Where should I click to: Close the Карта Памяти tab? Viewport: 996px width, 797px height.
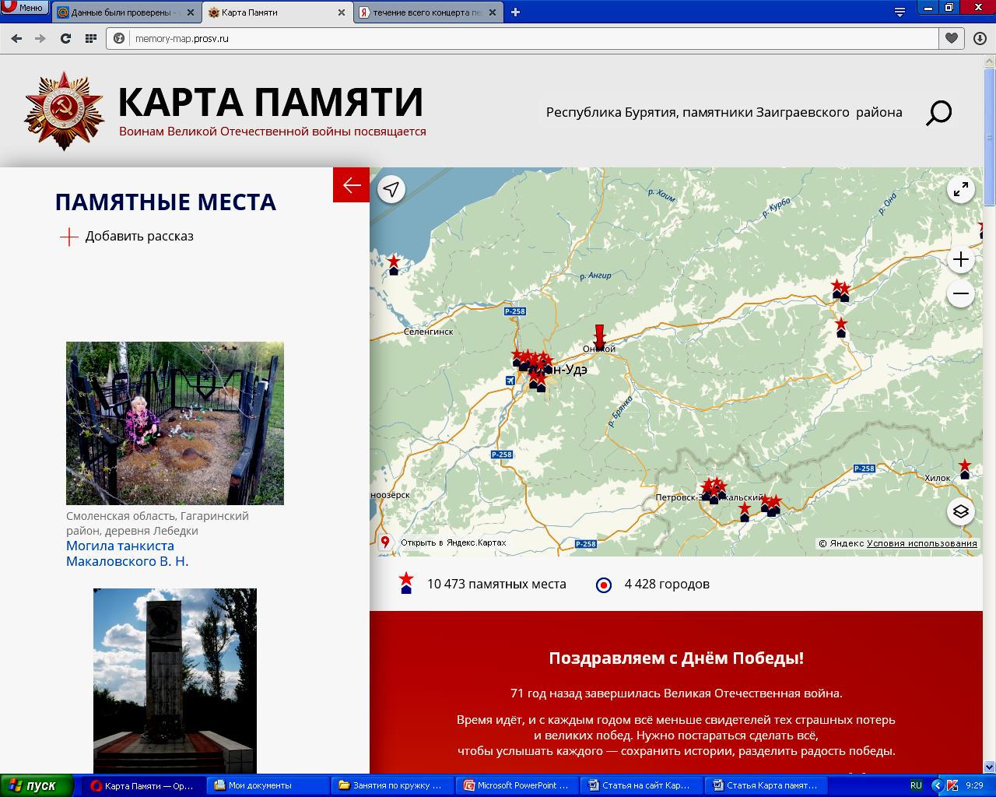click(342, 12)
